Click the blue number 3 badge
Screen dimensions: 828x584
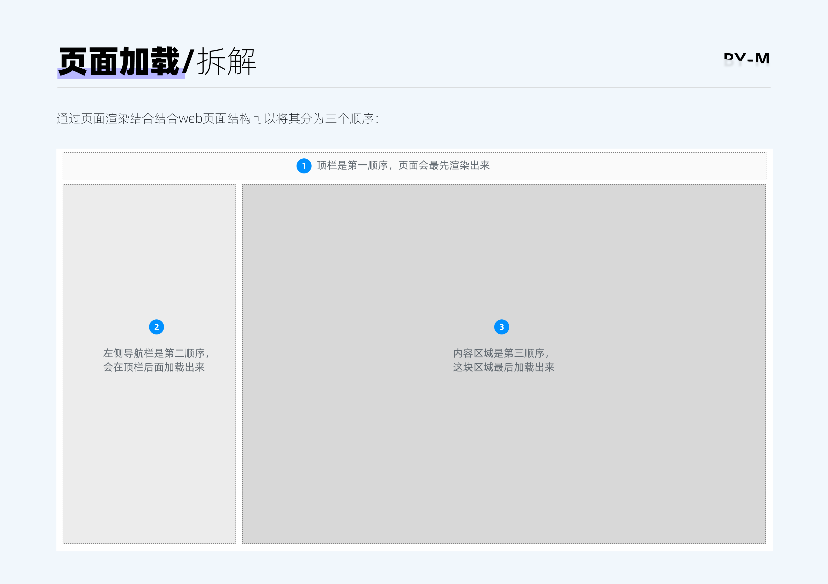click(x=501, y=327)
